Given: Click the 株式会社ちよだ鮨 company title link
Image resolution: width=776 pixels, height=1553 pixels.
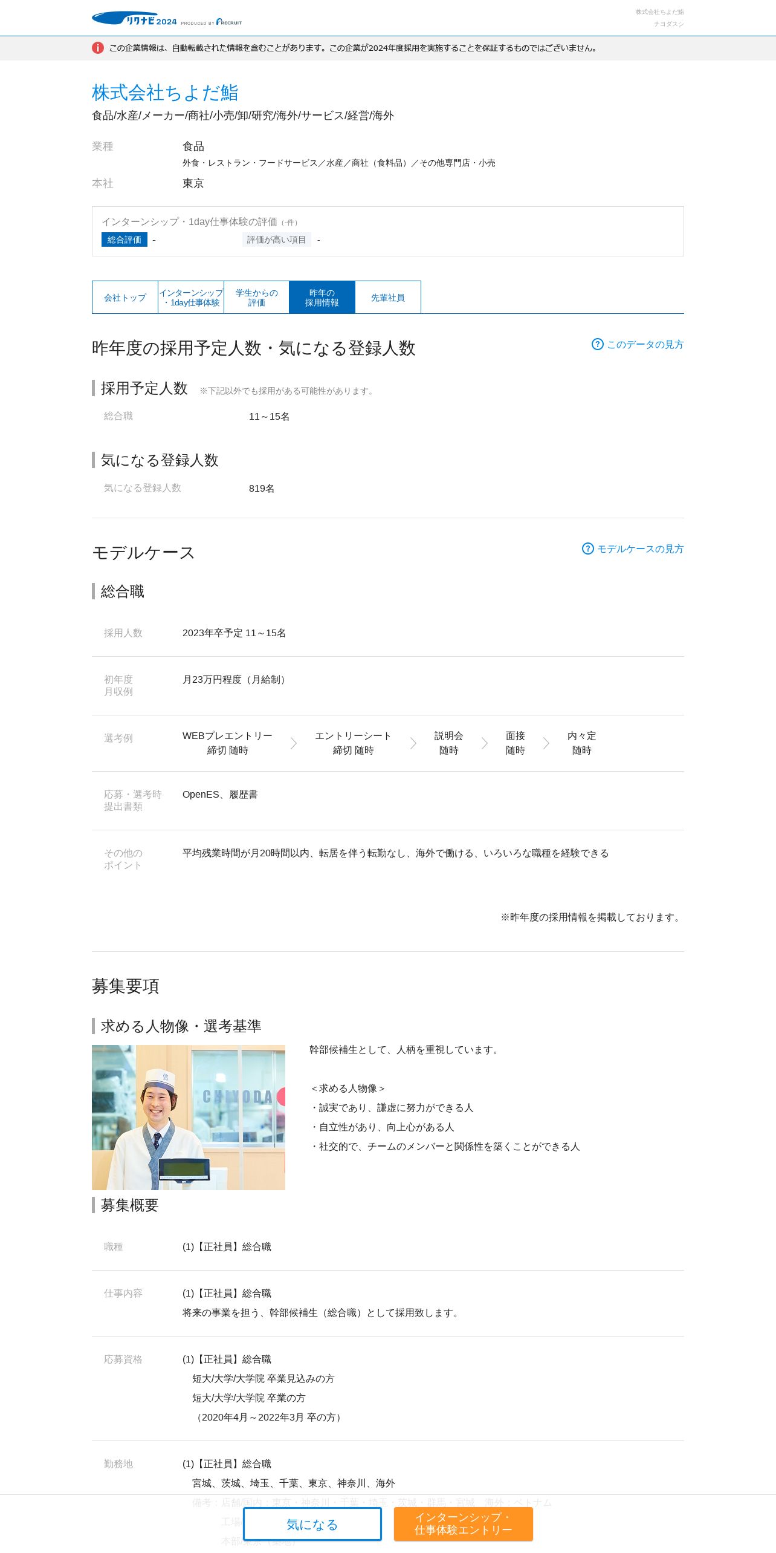Looking at the screenshot, I should [x=165, y=93].
